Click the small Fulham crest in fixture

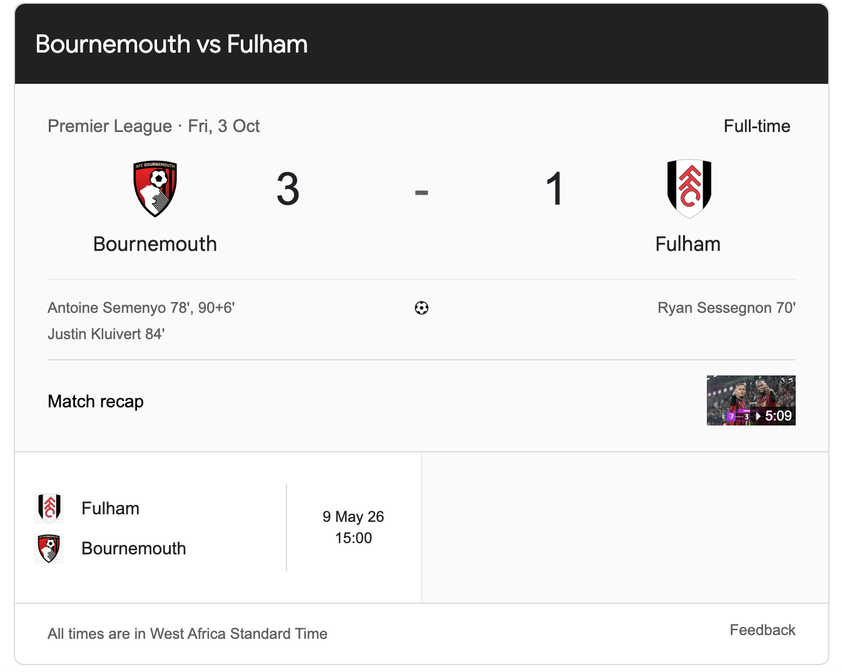pos(49,508)
